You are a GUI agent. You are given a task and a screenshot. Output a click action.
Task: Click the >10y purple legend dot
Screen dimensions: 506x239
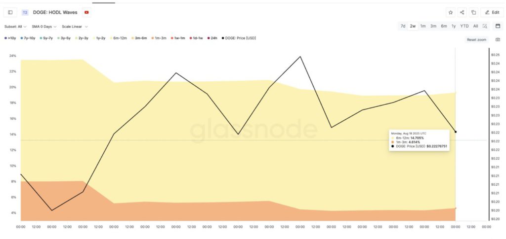tap(5, 38)
